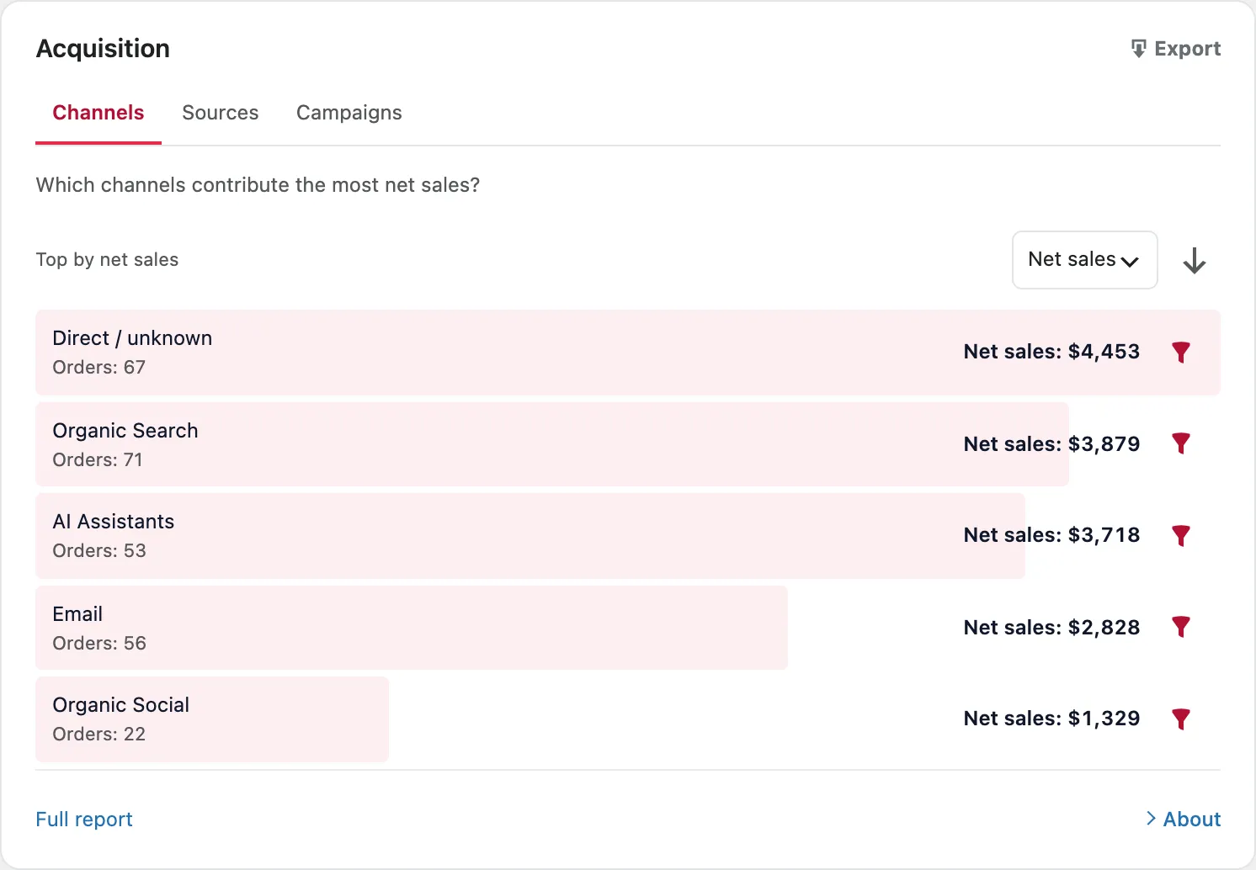Click the Net sales: $1,329 value

tap(1051, 718)
